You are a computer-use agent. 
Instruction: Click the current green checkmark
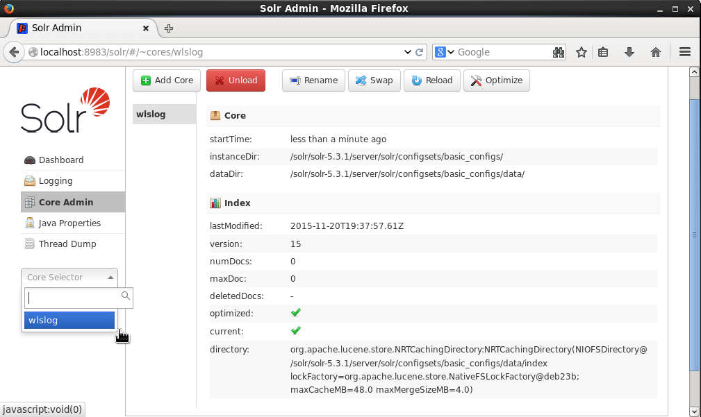pyautogui.click(x=295, y=330)
